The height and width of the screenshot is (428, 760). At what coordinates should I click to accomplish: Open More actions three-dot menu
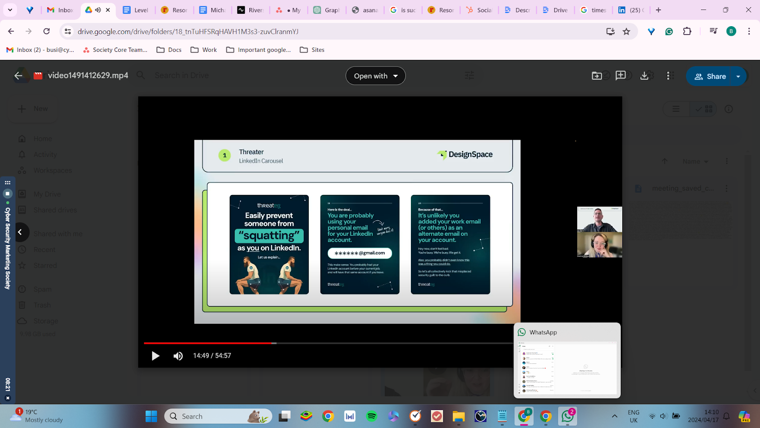[669, 76]
